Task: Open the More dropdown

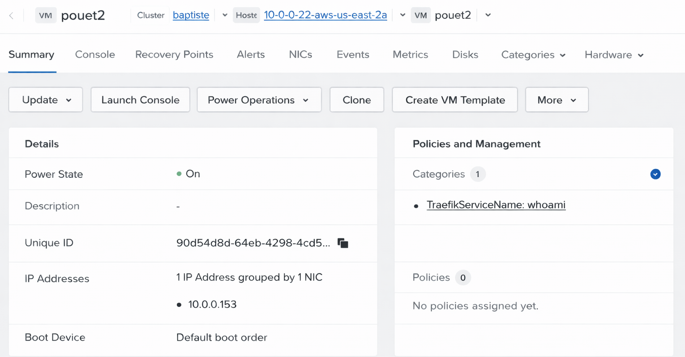Action: [x=557, y=99]
